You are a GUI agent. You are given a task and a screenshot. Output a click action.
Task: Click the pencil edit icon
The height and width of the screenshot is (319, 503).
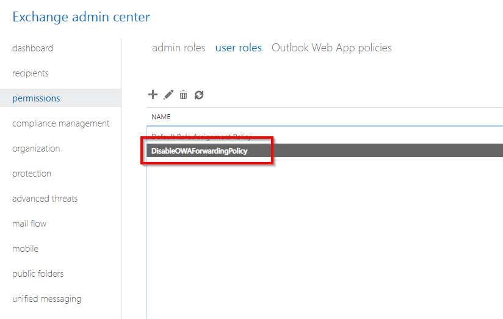tap(168, 95)
